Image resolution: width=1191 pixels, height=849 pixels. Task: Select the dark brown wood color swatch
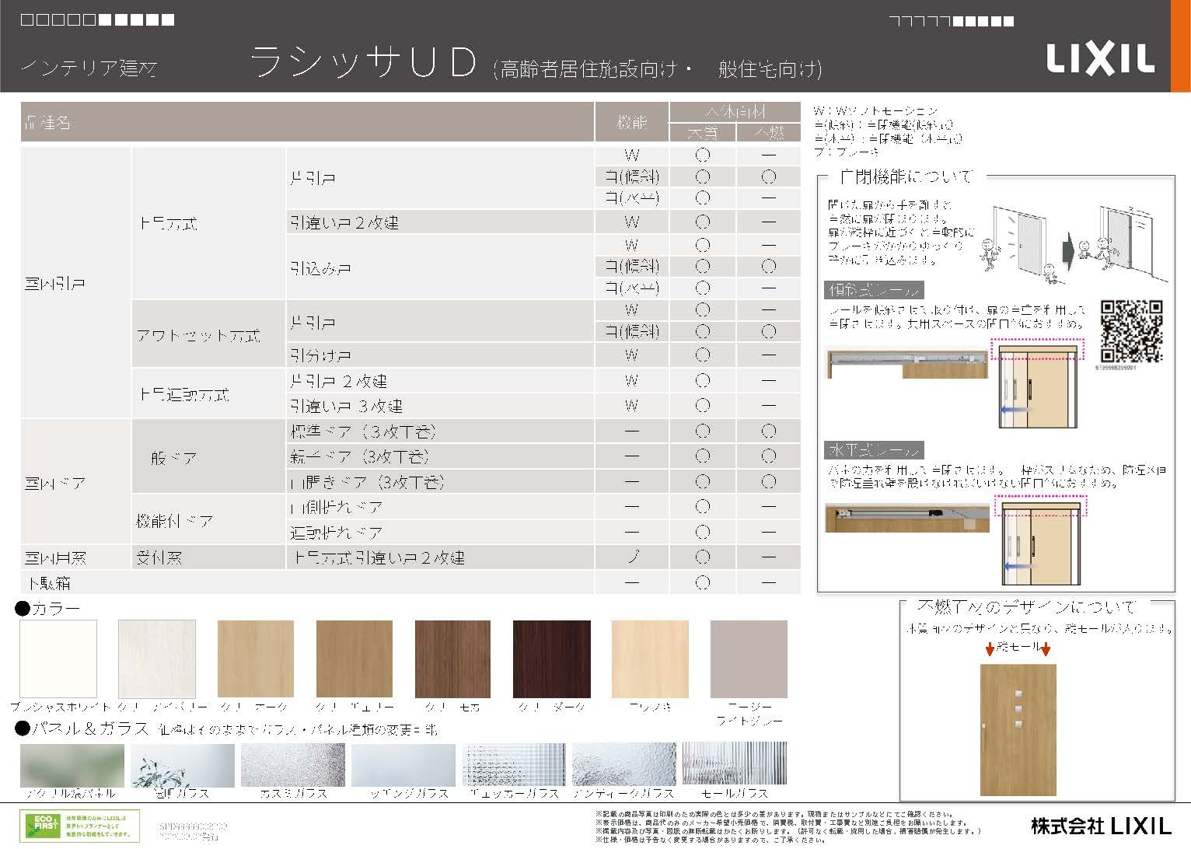(551, 659)
